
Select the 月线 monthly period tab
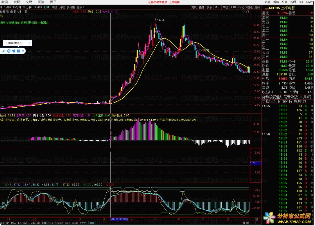[62, 7]
